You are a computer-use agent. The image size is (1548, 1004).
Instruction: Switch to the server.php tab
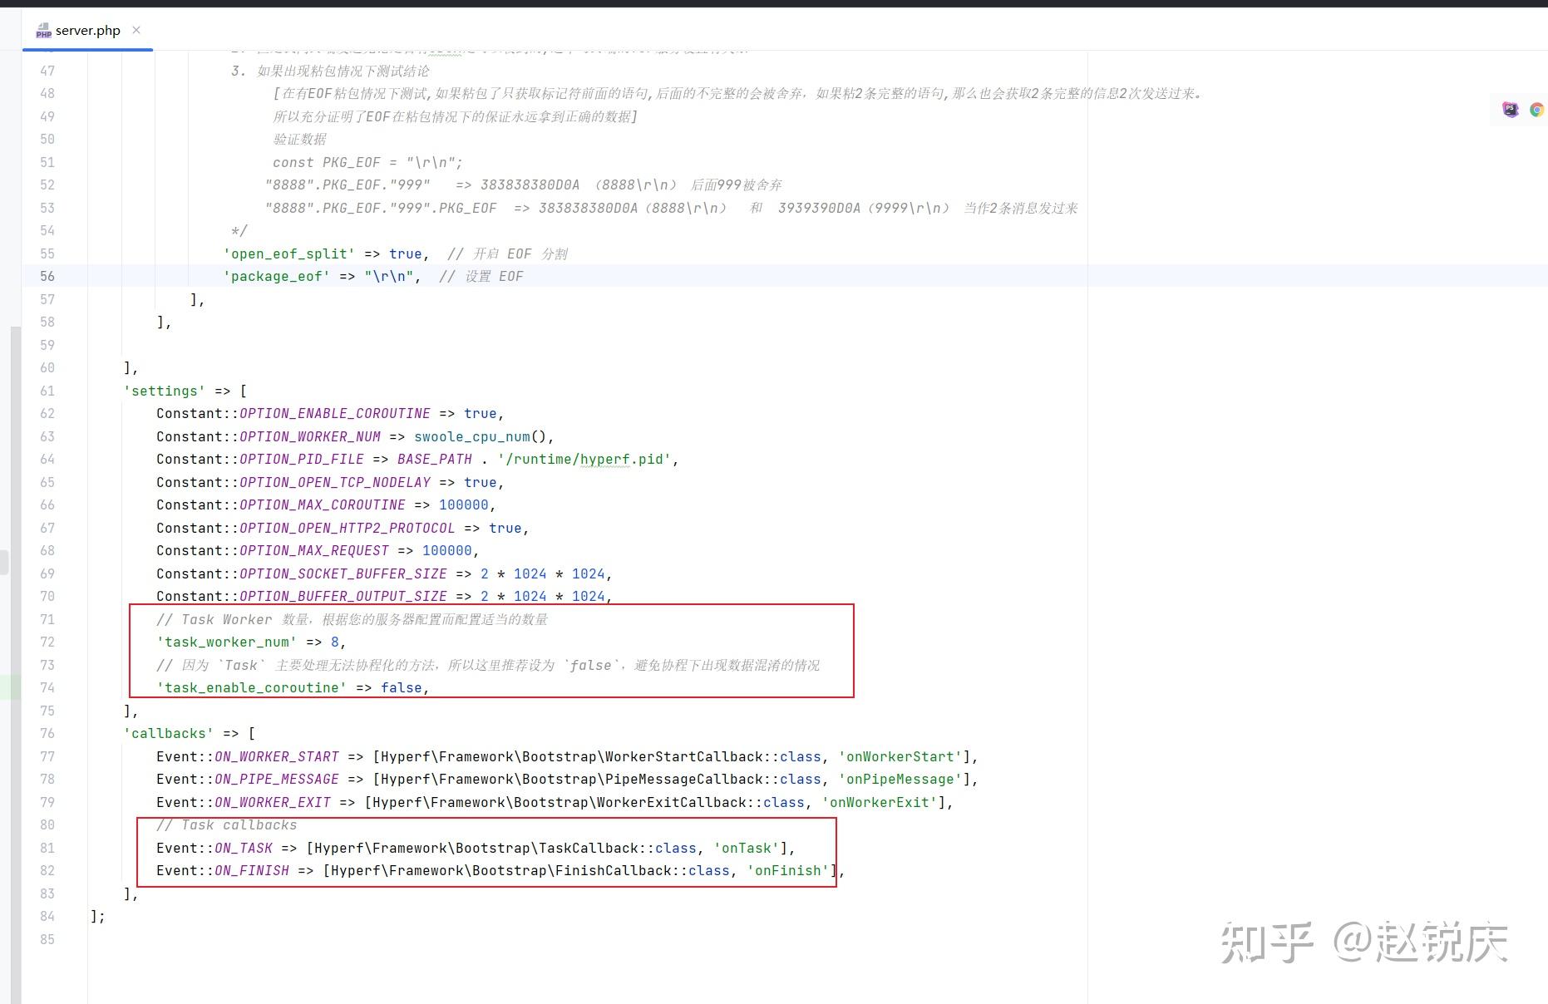(x=86, y=31)
